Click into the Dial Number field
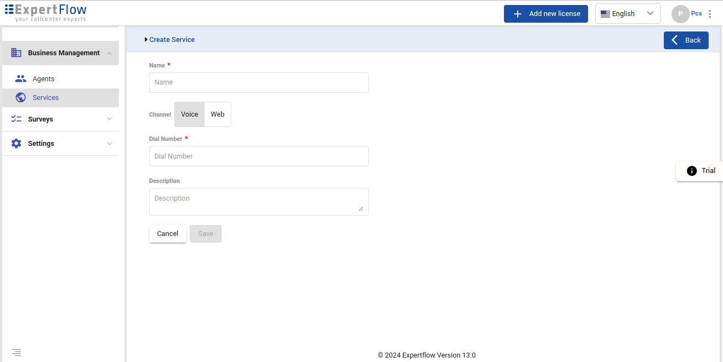The height and width of the screenshot is (362, 723). click(x=259, y=156)
